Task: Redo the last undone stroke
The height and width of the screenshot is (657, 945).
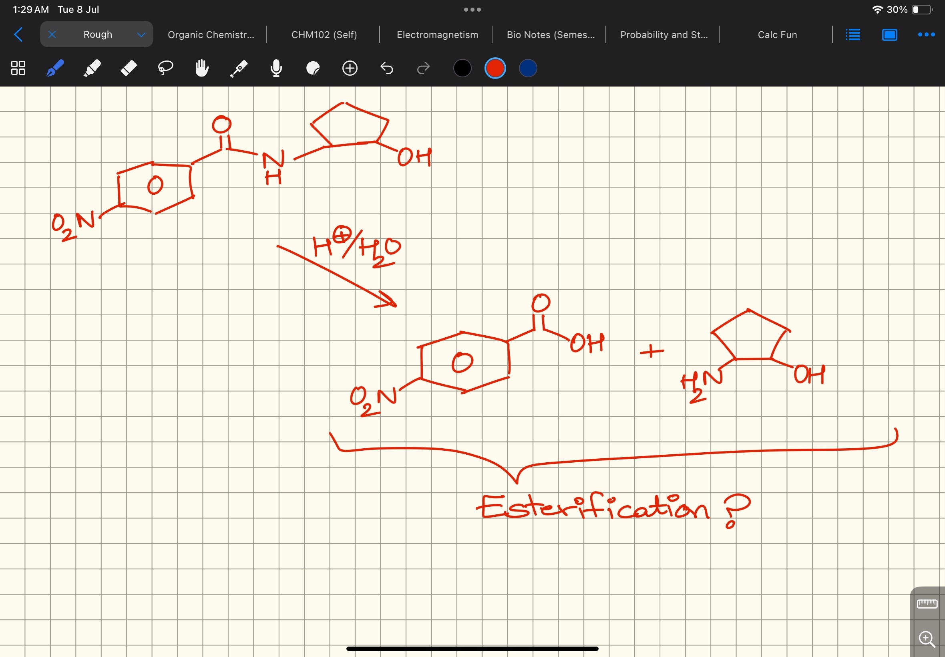Action: [x=423, y=68]
